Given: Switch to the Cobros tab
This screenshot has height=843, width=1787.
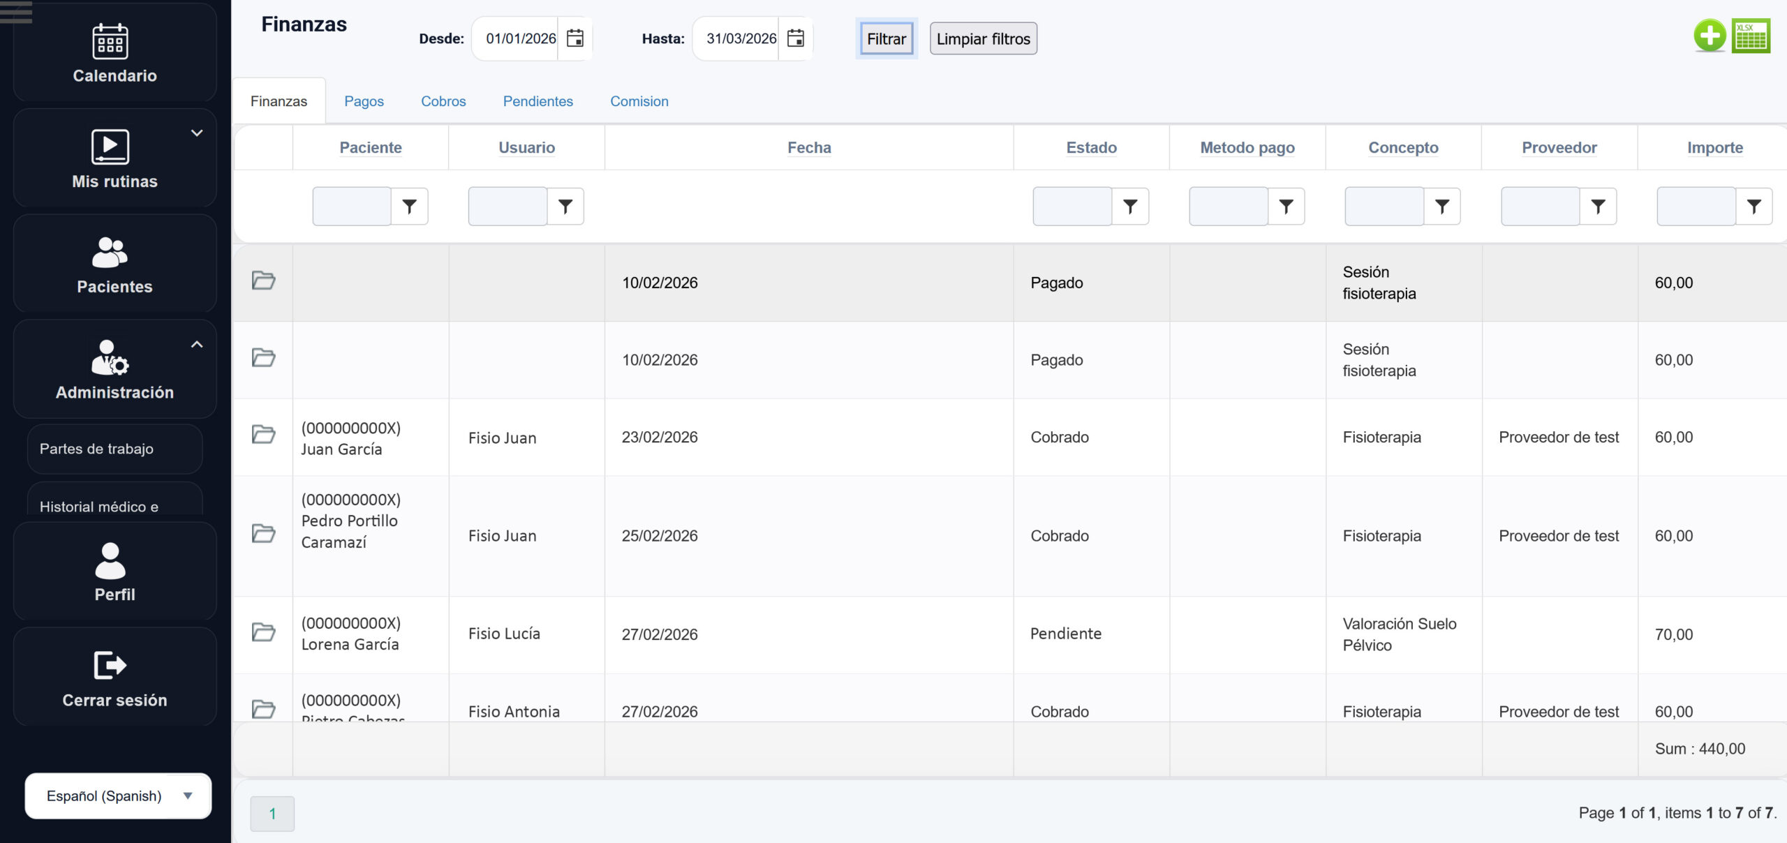Looking at the screenshot, I should [x=443, y=101].
